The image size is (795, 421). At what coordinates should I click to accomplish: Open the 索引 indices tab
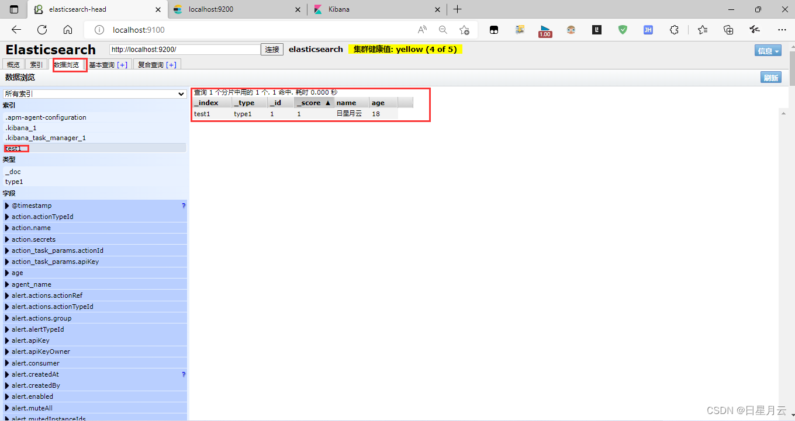pyautogui.click(x=36, y=65)
